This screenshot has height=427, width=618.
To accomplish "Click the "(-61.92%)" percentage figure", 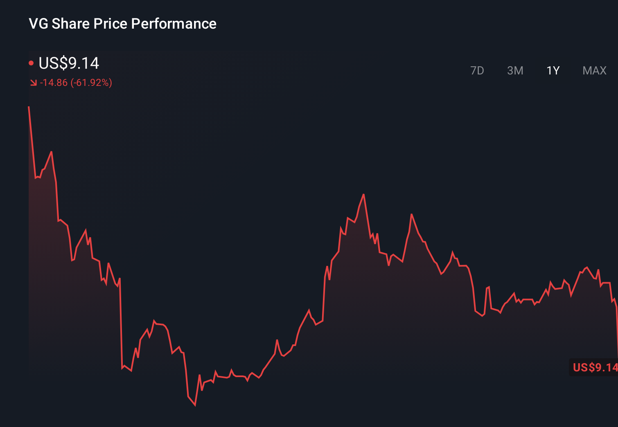I will 91,83.
